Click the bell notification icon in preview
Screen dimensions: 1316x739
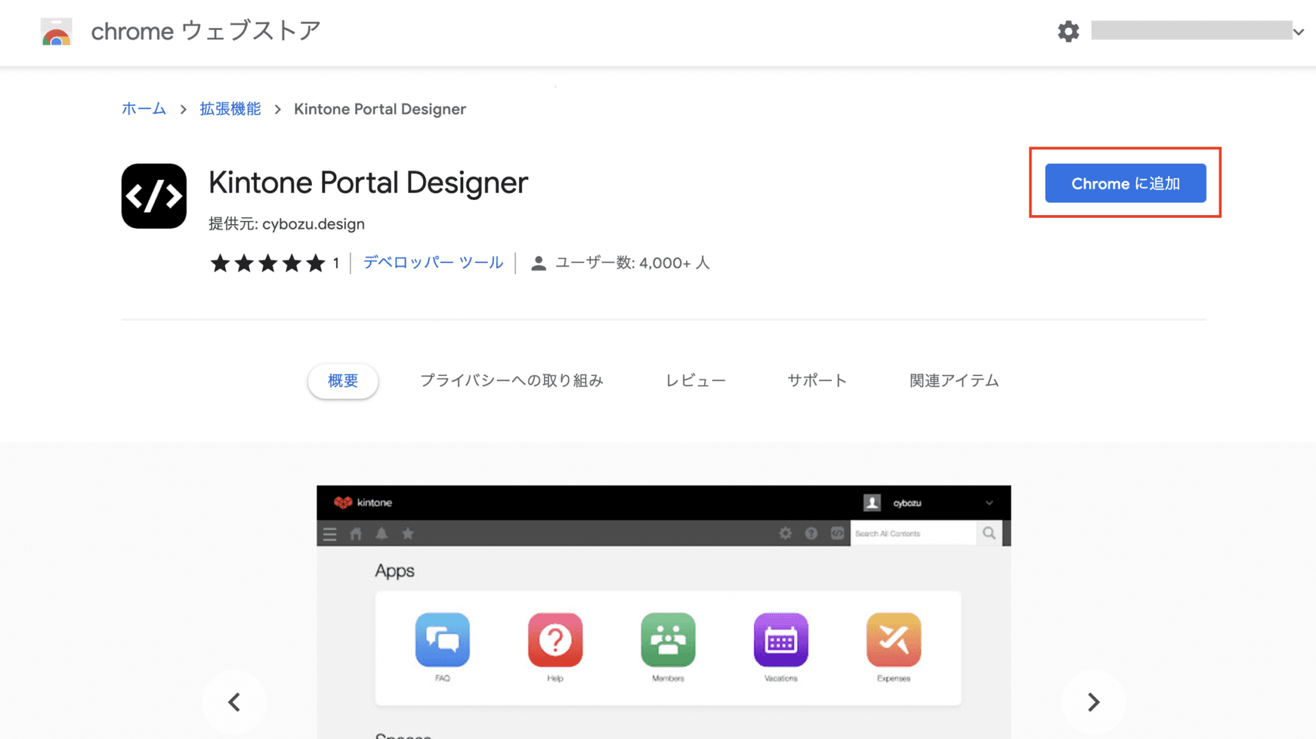(382, 534)
